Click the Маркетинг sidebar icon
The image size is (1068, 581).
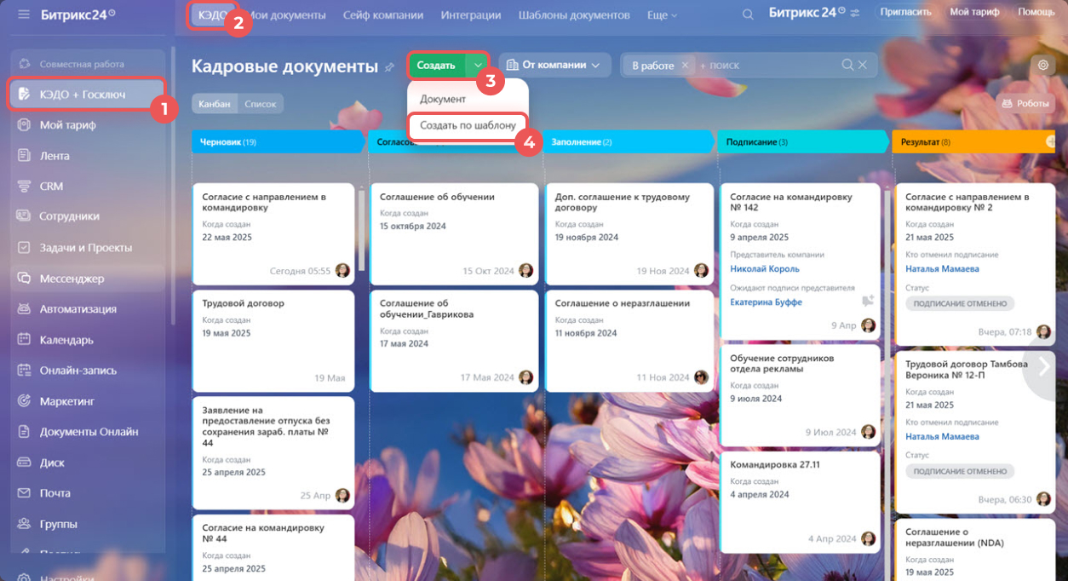tap(24, 401)
